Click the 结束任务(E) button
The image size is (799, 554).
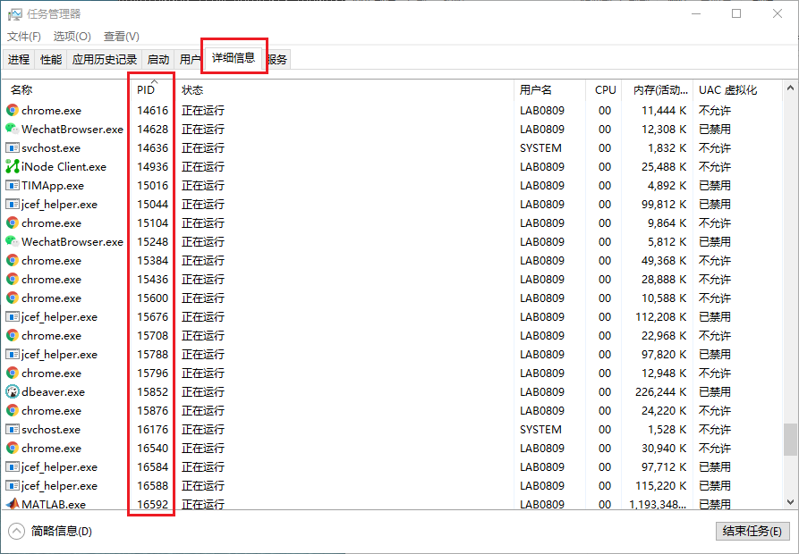pos(752,531)
